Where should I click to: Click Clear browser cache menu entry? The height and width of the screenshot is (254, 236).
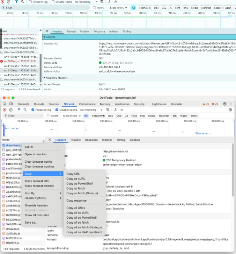(x=38, y=162)
